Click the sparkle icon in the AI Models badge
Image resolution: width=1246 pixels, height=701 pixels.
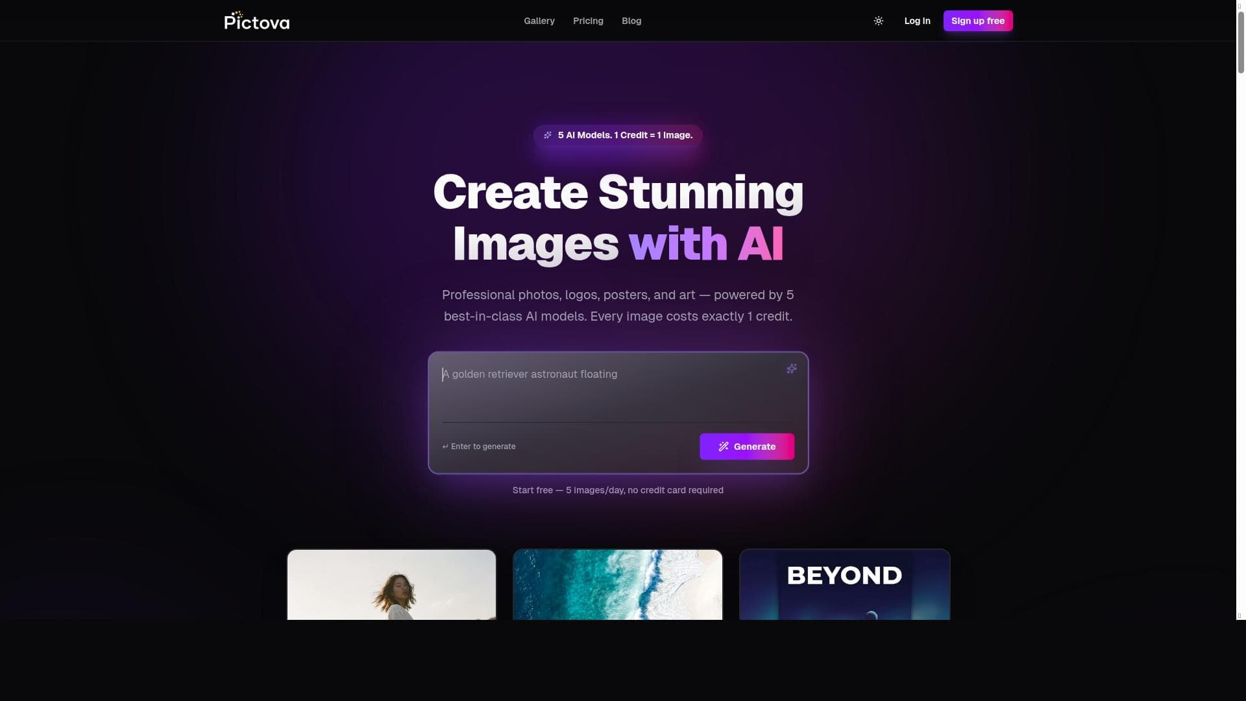pos(548,135)
